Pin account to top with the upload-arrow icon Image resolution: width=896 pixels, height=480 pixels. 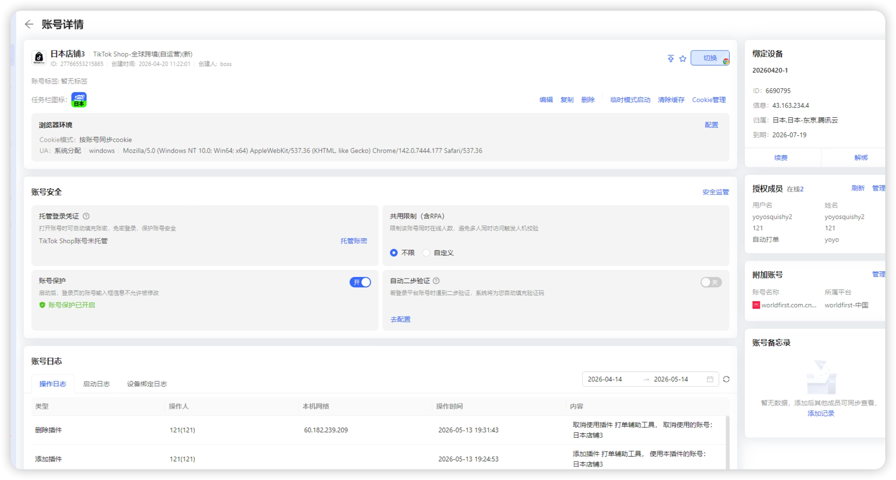point(670,59)
